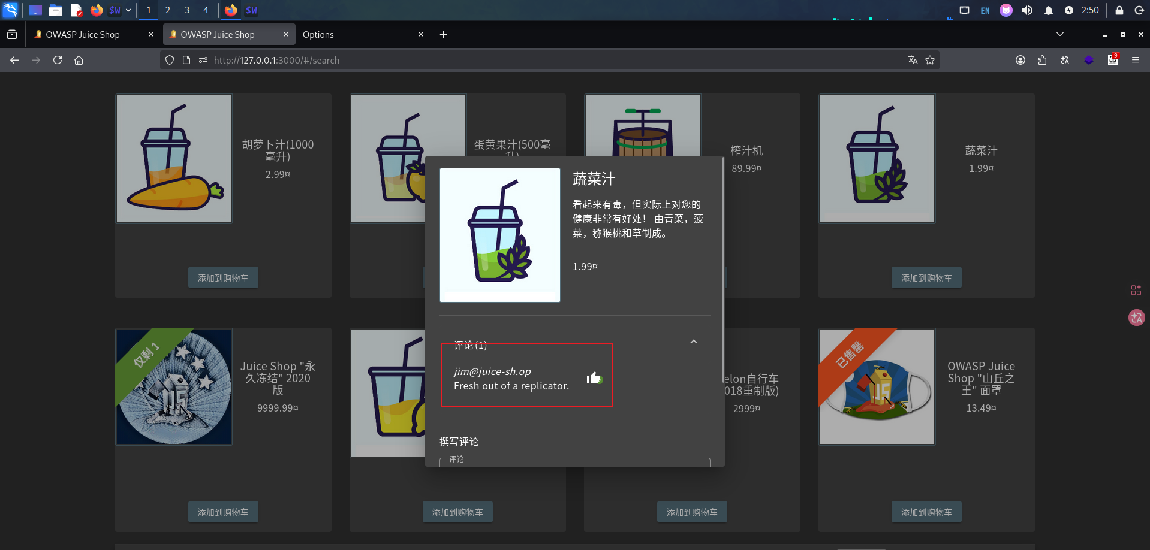Open the purple diamond extension icon
The width and height of the screenshot is (1150, 550).
tap(1089, 60)
